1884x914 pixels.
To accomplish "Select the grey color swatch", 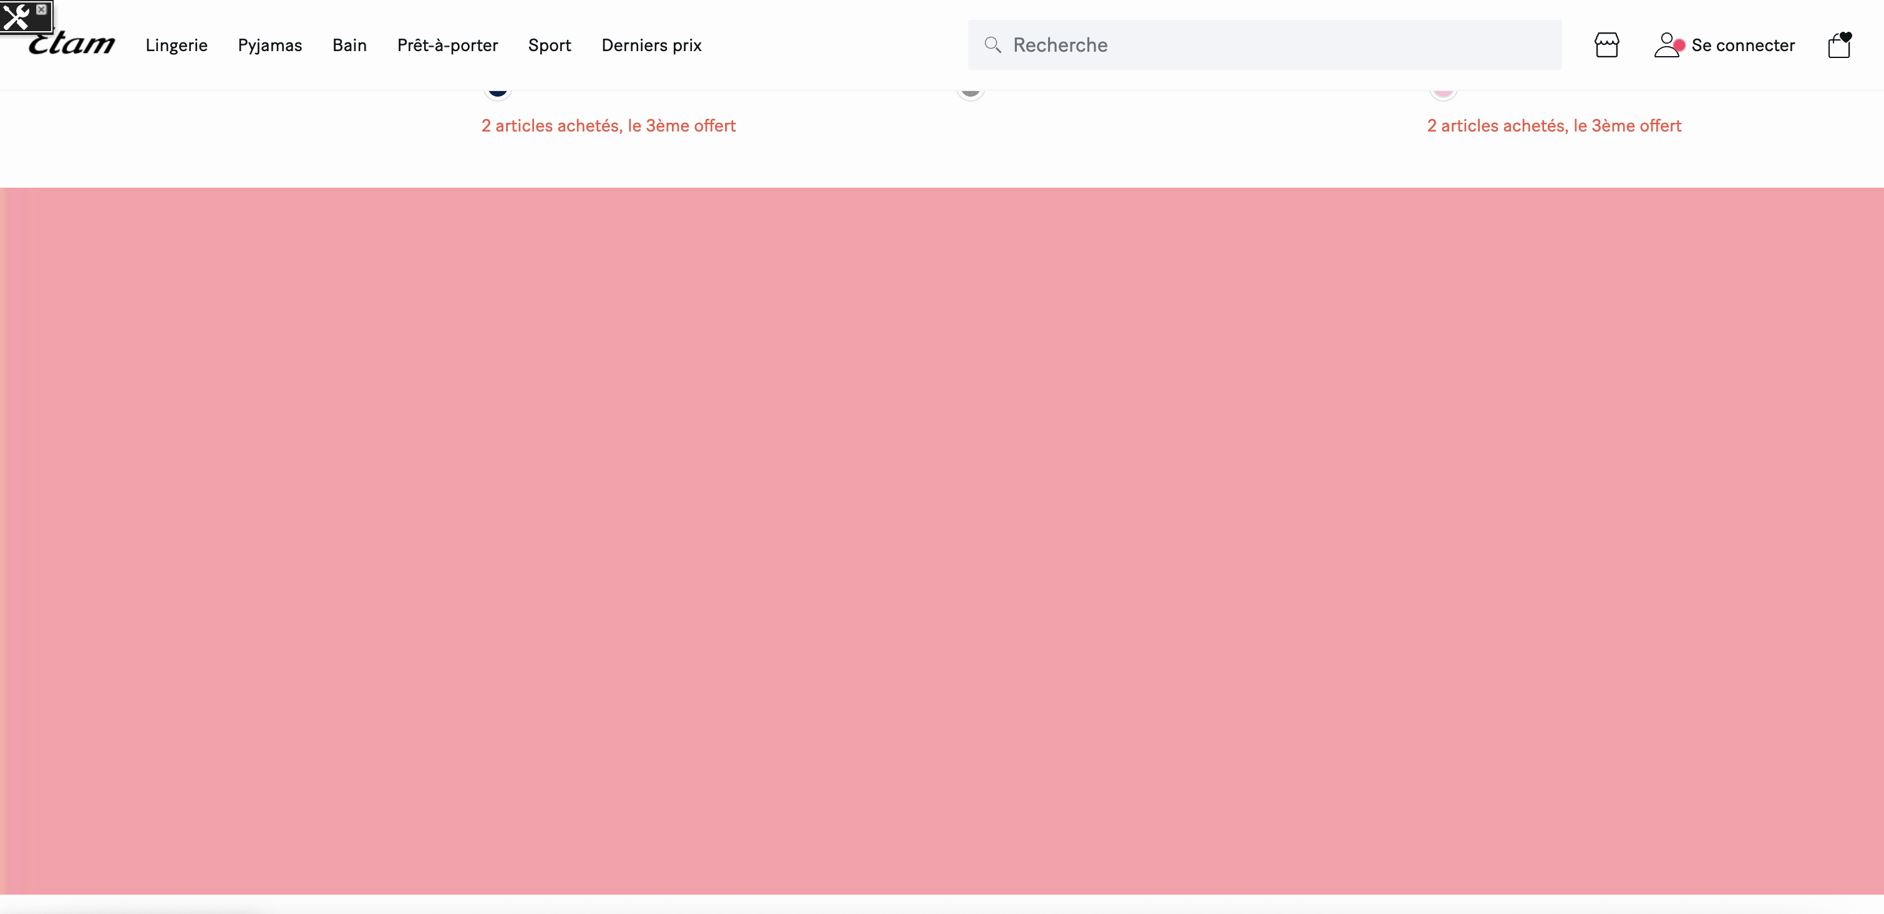I will point(971,93).
